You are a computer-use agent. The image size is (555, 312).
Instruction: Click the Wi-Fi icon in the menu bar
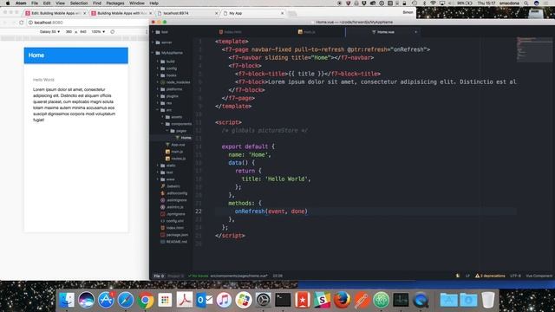(x=433, y=3)
